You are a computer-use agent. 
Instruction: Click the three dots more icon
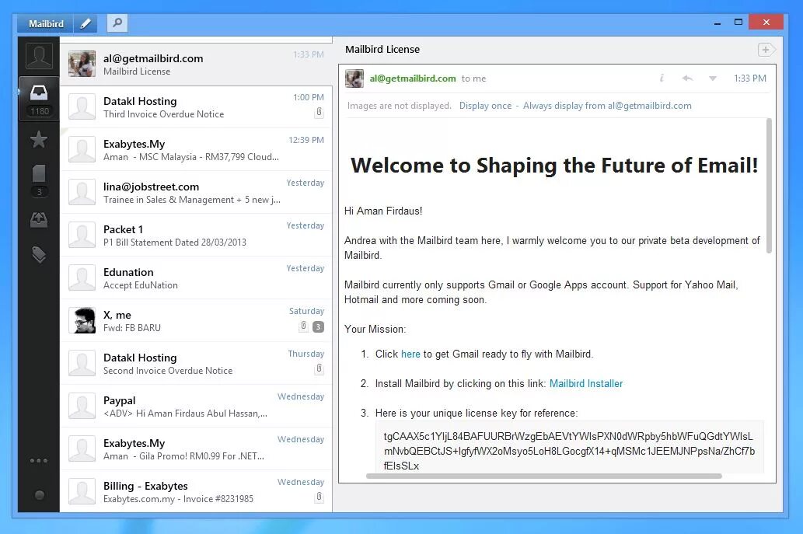(x=39, y=461)
